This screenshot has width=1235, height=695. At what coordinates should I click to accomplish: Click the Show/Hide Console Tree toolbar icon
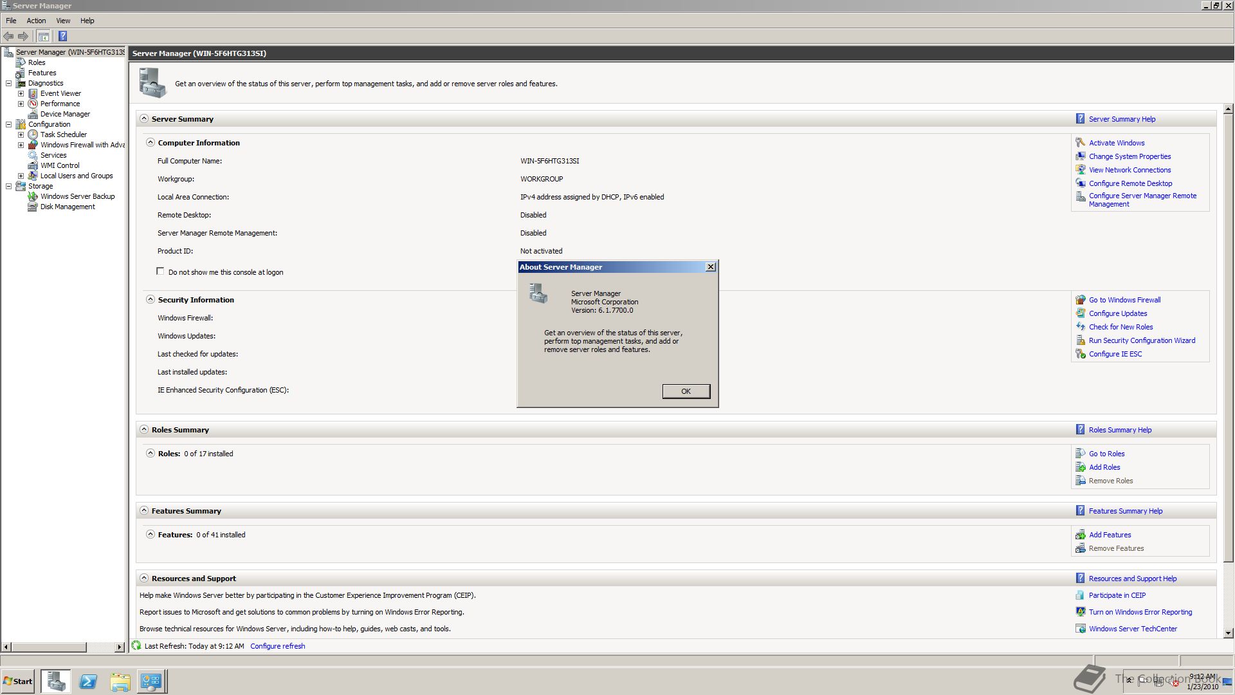click(43, 36)
